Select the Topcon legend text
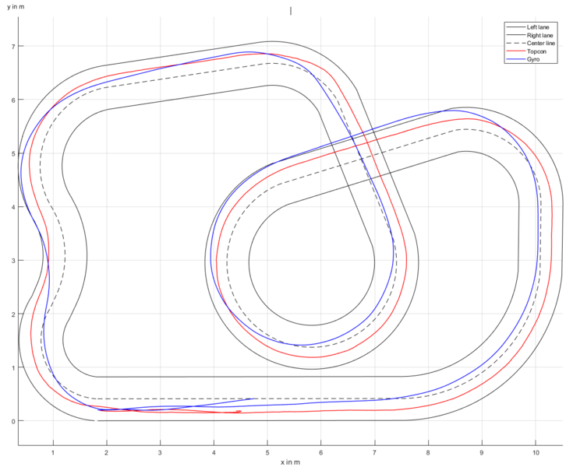Image resolution: width=566 pixels, height=467 pixels. click(x=536, y=51)
